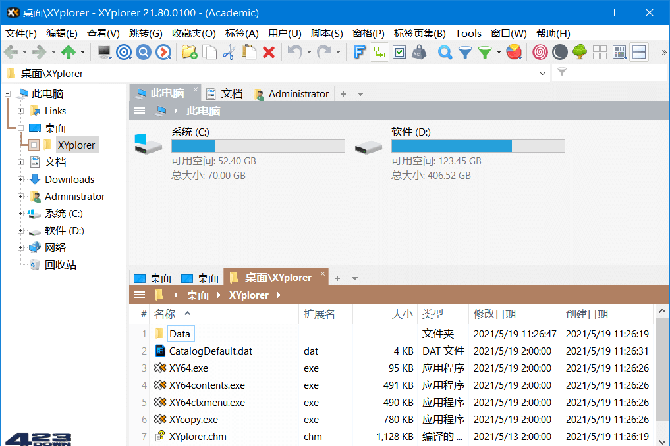
Task: Click the 软件 (D:) drive usage bar
Action: pos(478,146)
